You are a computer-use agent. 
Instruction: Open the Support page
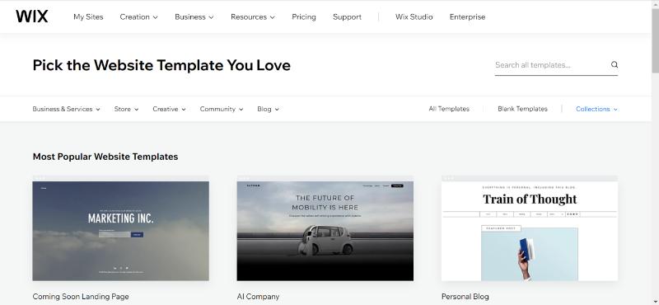point(347,16)
